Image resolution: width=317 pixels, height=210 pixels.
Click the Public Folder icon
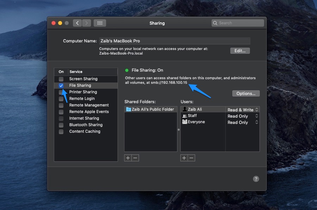tap(128, 110)
